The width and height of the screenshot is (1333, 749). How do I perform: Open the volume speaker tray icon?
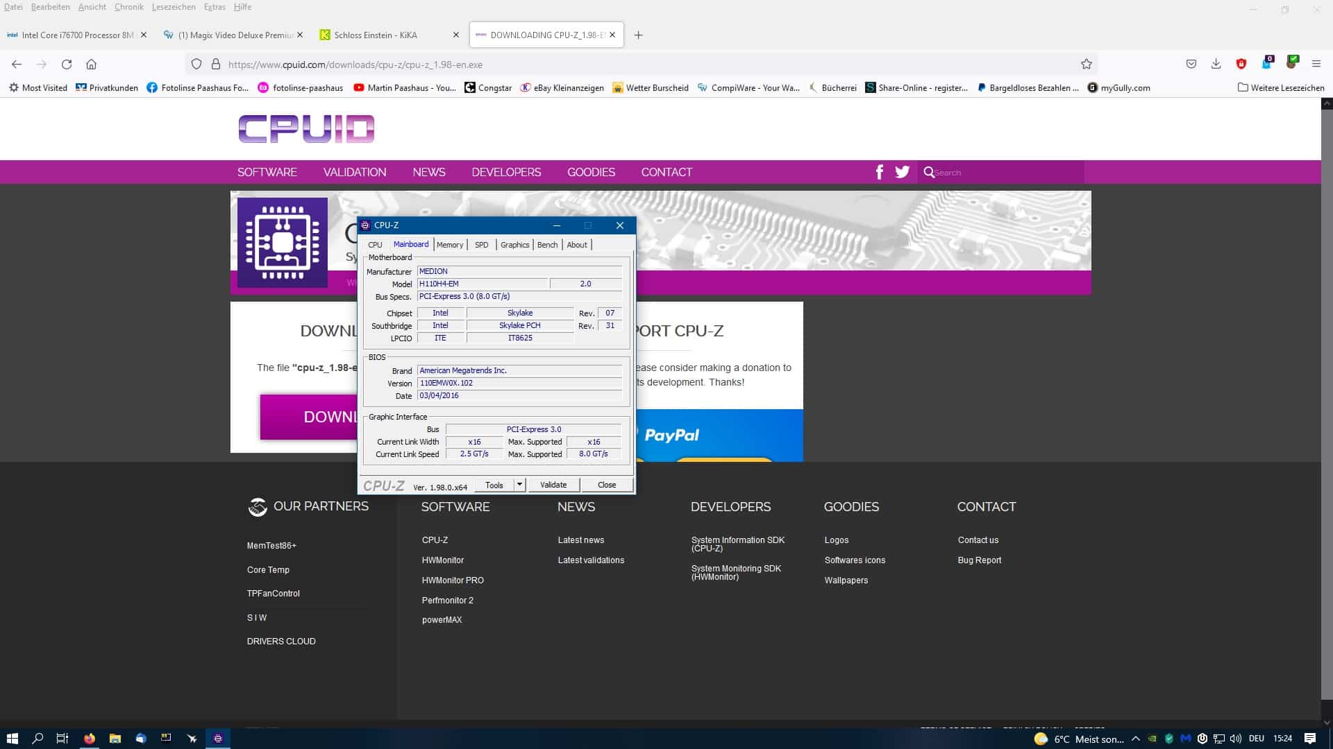1236,739
